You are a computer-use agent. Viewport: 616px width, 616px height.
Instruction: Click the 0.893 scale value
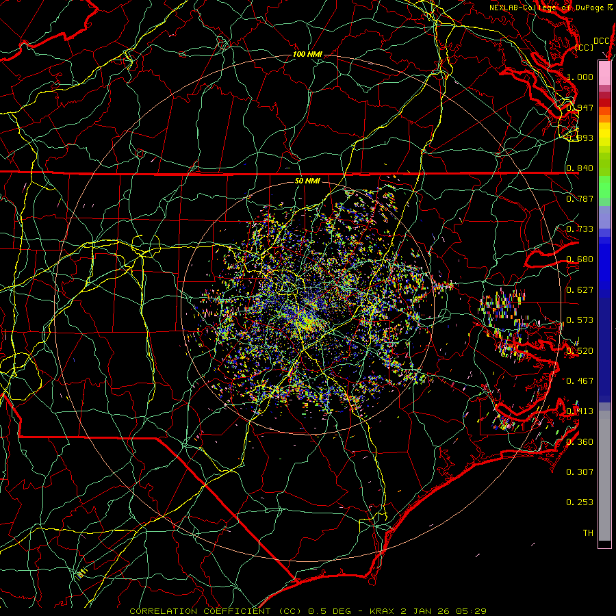pyautogui.click(x=580, y=138)
